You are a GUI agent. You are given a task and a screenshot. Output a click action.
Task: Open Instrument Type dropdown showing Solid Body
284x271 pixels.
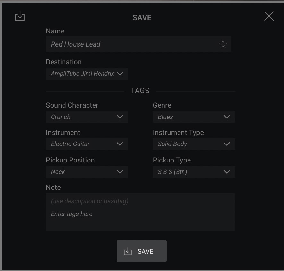point(194,144)
